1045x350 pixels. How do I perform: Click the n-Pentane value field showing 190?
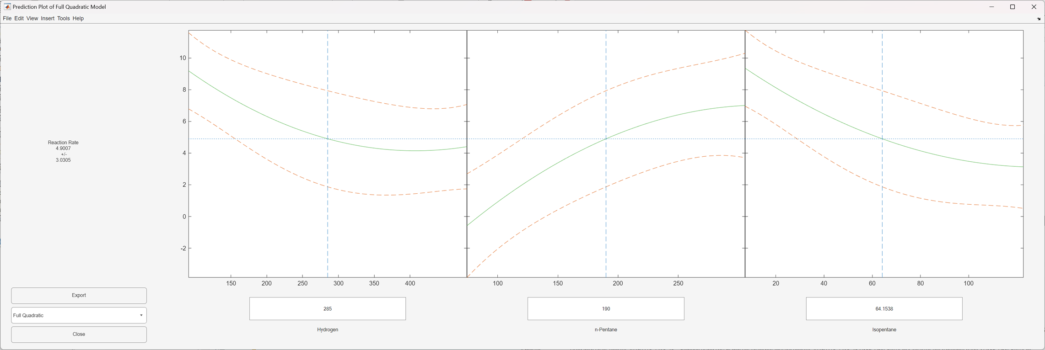tap(606, 309)
